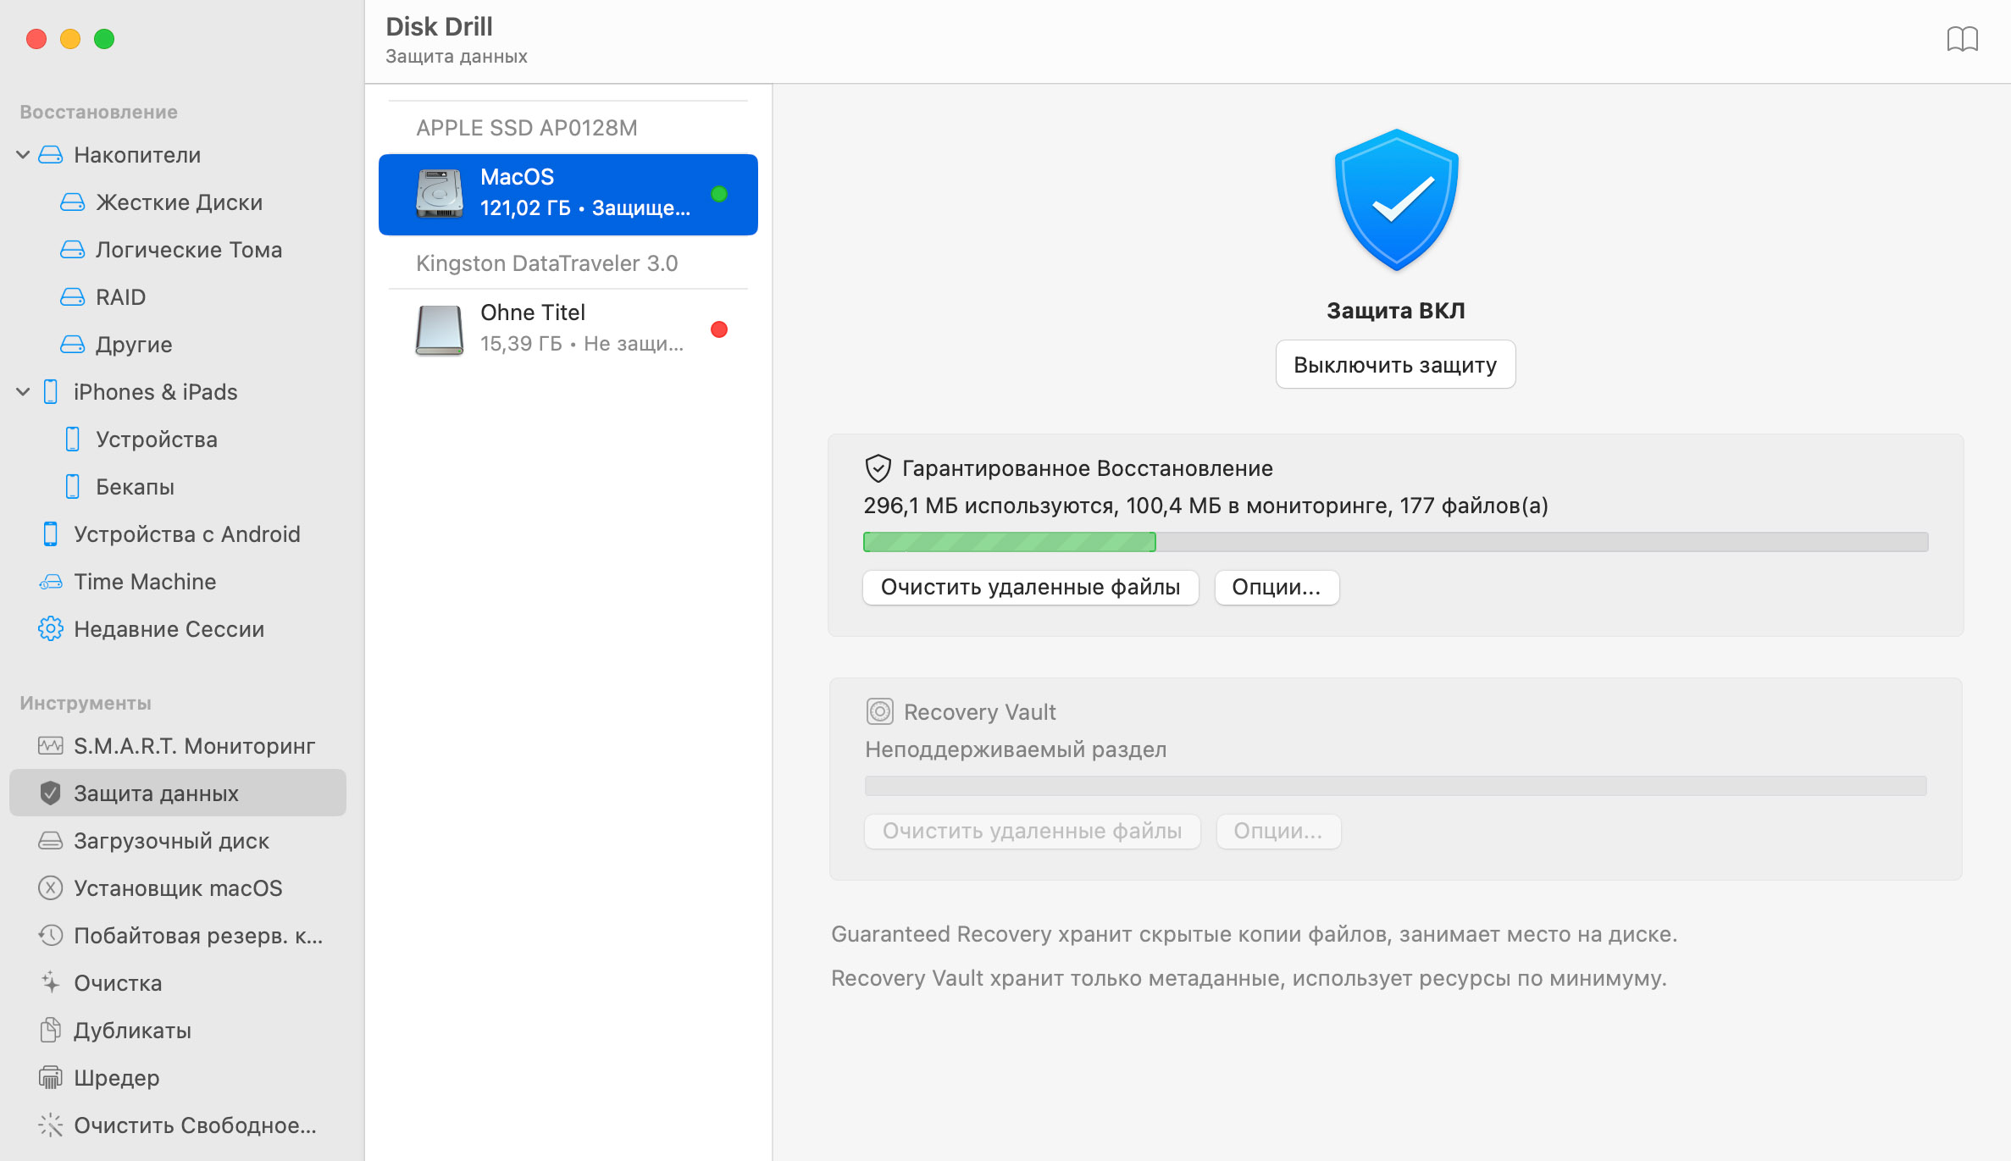Screen dimensions: 2011x1161
Task: Select MacOS volume in disk list
Action: (568, 192)
